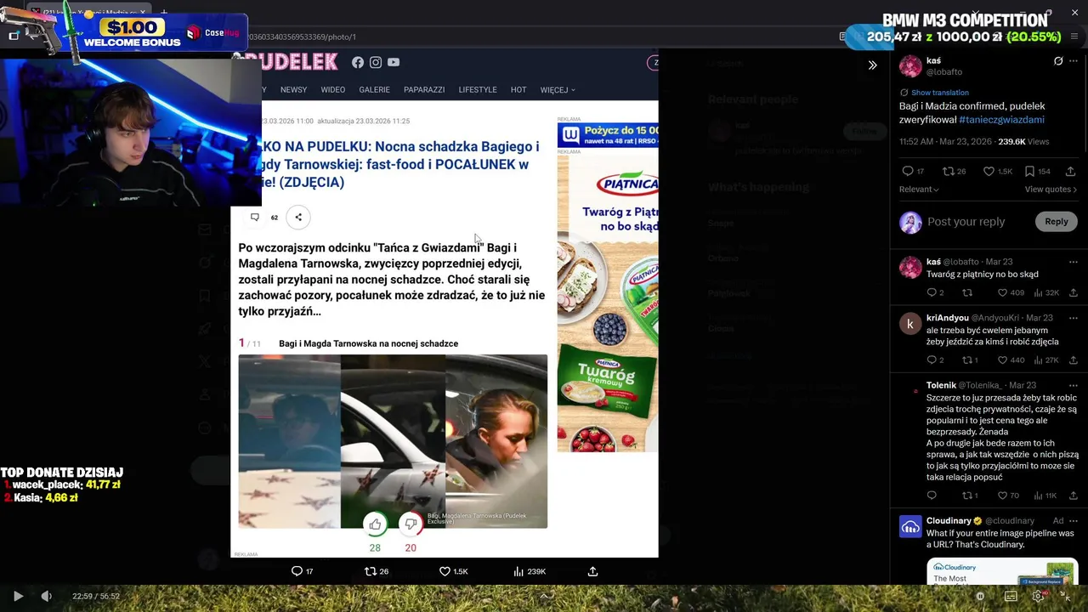
Task: Click the Post your reply field
Action: tap(966, 222)
